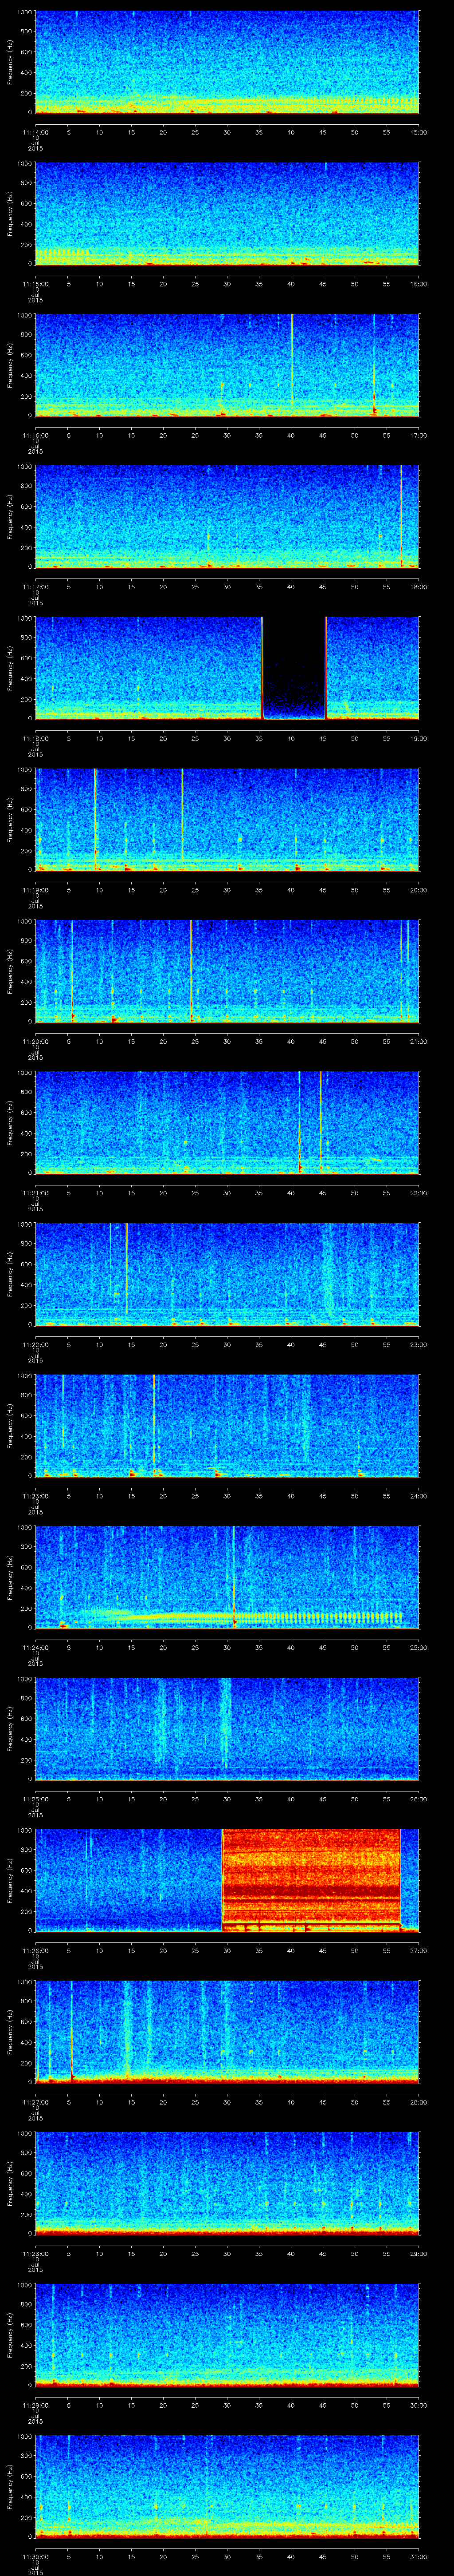Click the black data gap in 11:18:00 spectrogram
The image size is (454, 2576).
coord(294,668)
